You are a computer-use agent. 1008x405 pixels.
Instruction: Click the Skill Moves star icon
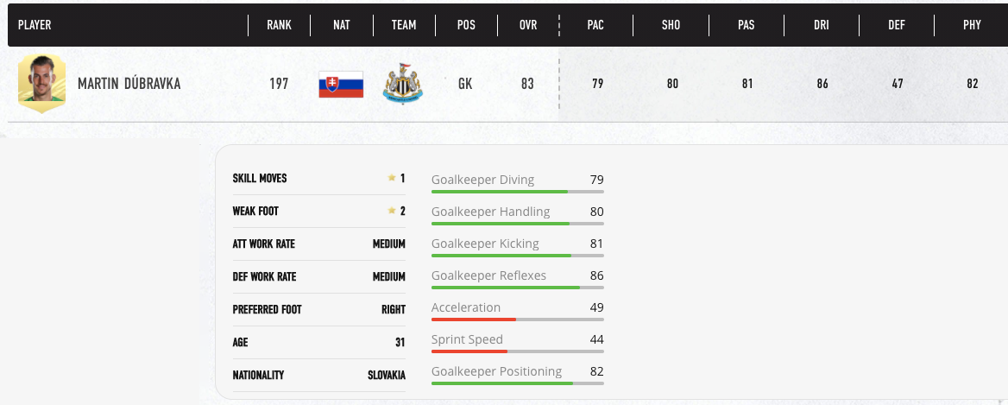click(x=392, y=178)
